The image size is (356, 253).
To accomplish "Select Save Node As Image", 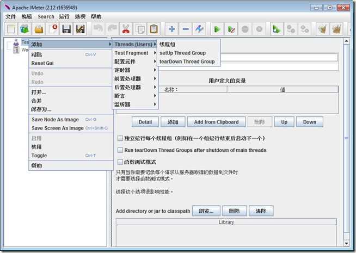I will pyautogui.click(x=71, y=120).
